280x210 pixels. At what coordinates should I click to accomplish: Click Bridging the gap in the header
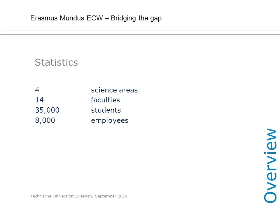tap(136, 18)
